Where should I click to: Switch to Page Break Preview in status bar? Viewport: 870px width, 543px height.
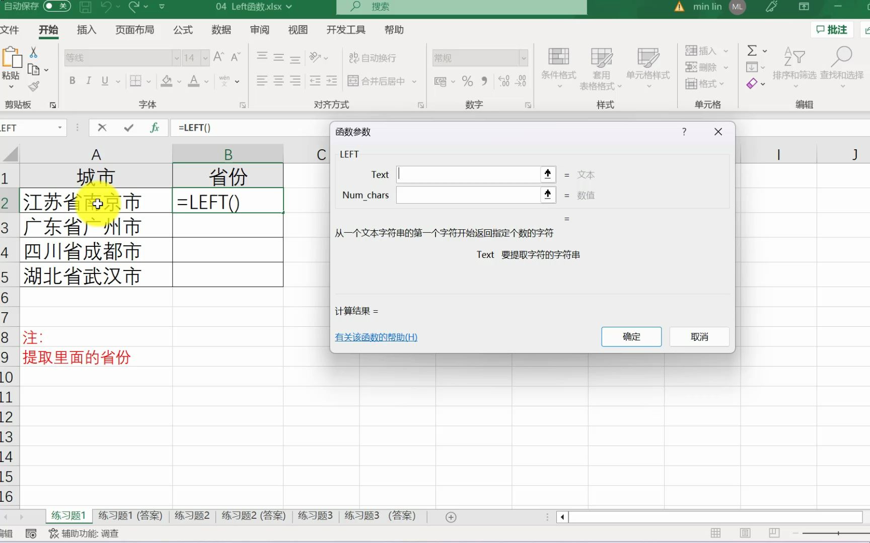[x=774, y=533]
